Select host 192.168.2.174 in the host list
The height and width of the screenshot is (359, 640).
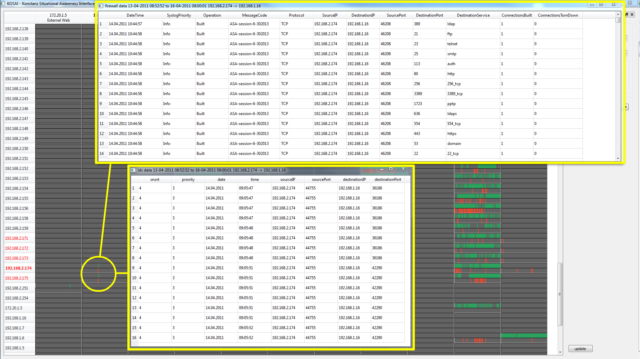(18, 268)
